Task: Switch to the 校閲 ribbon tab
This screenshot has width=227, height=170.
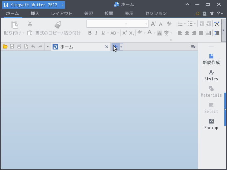Action: [x=109, y=13]
